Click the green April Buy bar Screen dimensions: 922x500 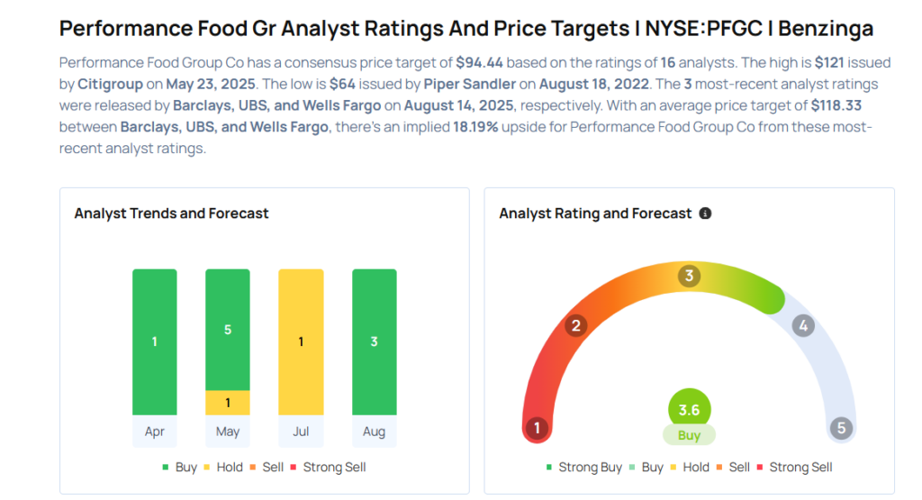pyautogui.click(x=155, y=341)
